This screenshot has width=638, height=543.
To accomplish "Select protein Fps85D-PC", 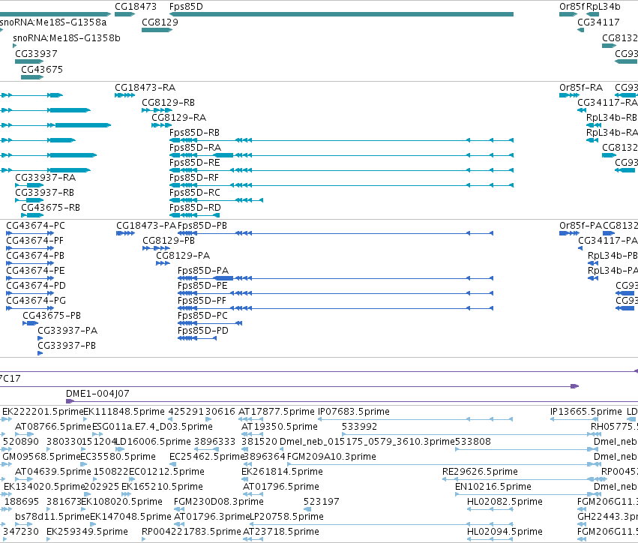I will [202, 316].
